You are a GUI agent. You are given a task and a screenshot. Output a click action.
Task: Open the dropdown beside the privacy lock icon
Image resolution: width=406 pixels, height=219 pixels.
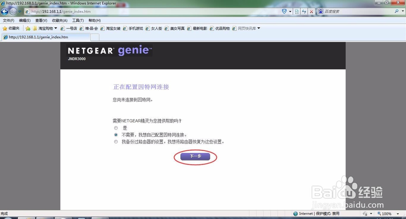point(371,214)
